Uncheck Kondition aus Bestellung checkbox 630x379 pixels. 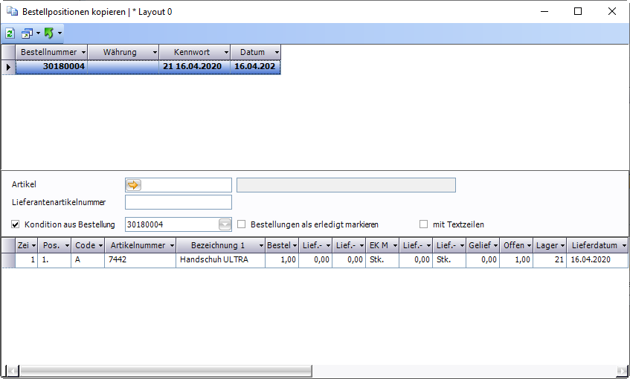pyautogui.click(x=16, y=224)
